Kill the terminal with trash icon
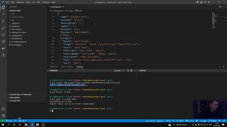This screenshot has width=227, height=127. coord(132,71)
